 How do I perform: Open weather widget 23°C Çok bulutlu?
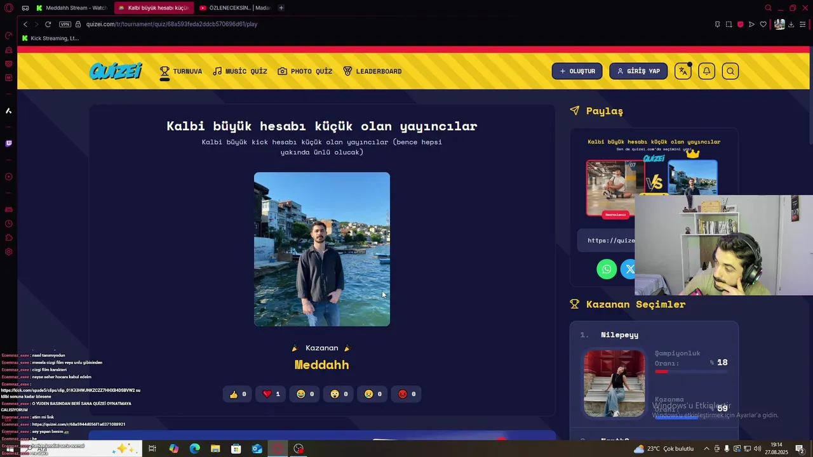[x=663, y=449]
